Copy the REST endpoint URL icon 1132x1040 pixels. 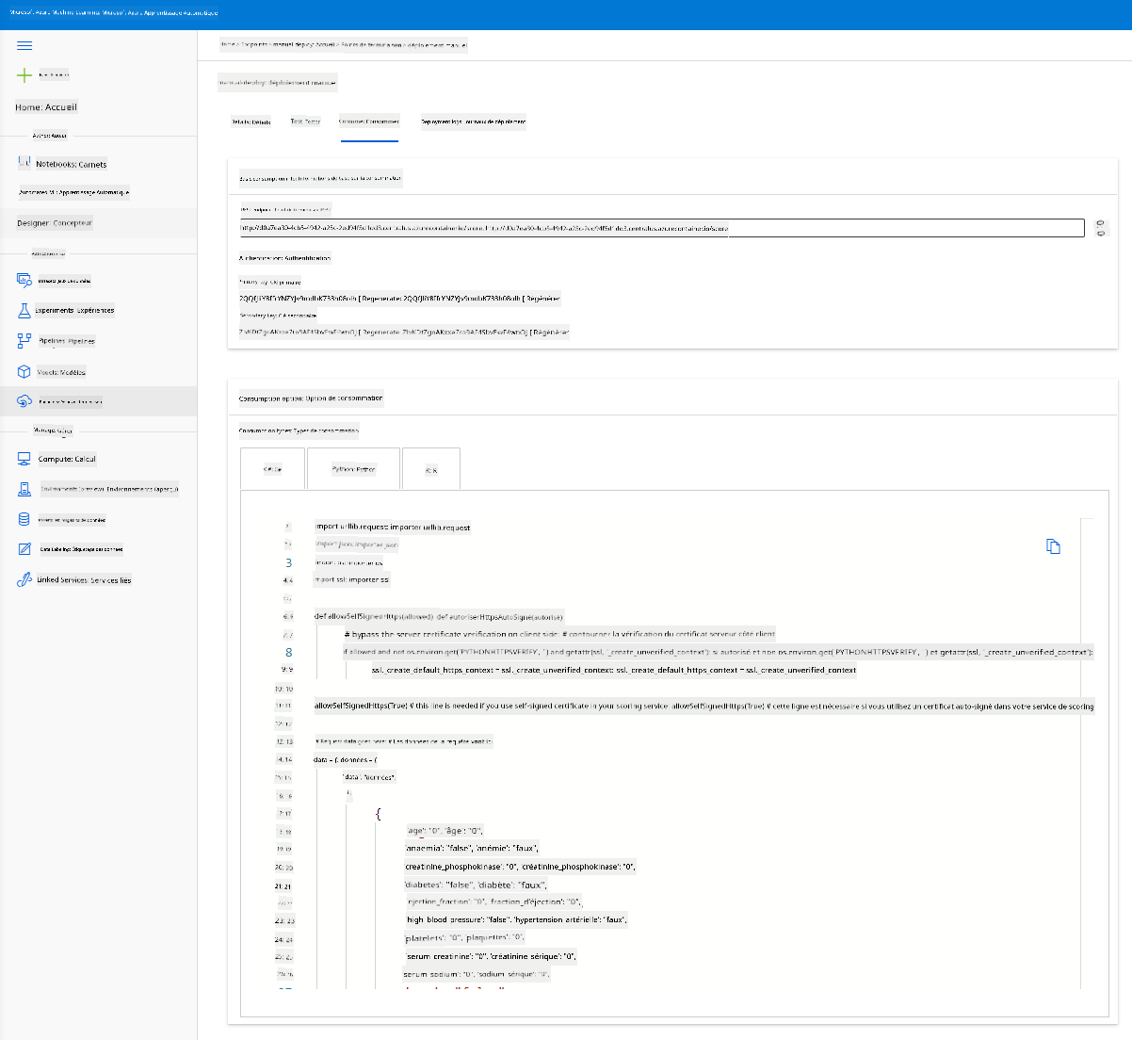pos(1102,228)
